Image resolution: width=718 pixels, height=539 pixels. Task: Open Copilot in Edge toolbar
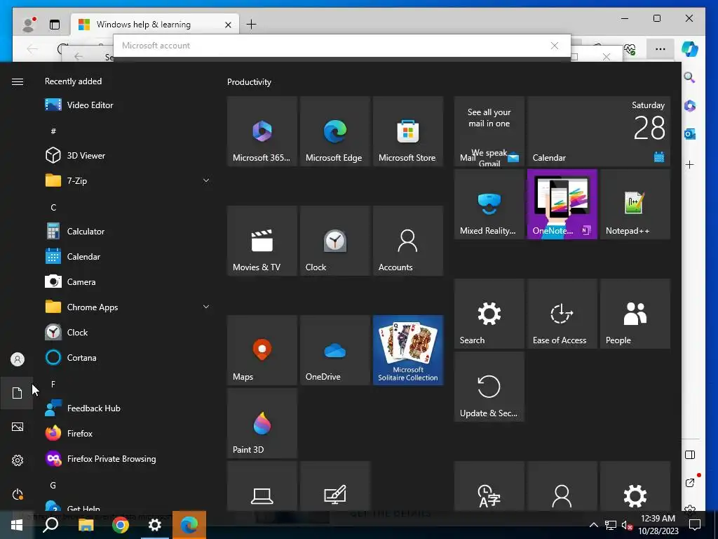pos(690,48)
